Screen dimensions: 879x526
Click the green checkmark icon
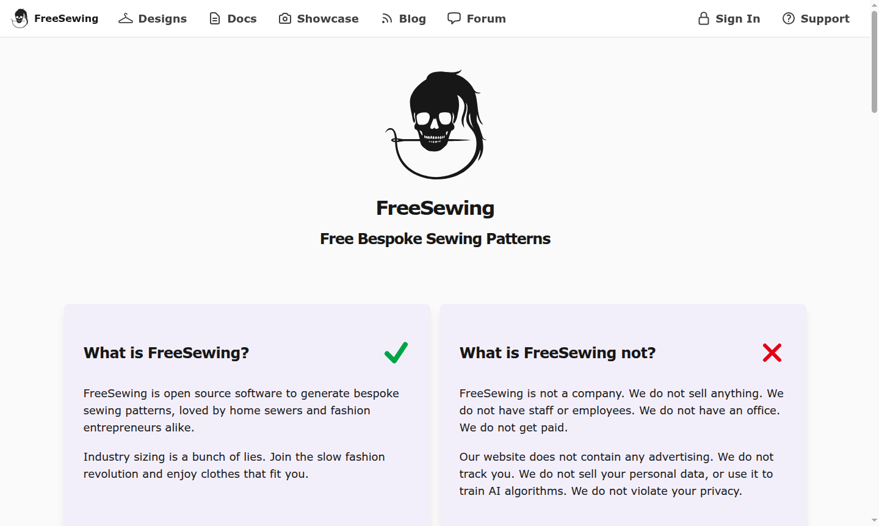(396, 352)
